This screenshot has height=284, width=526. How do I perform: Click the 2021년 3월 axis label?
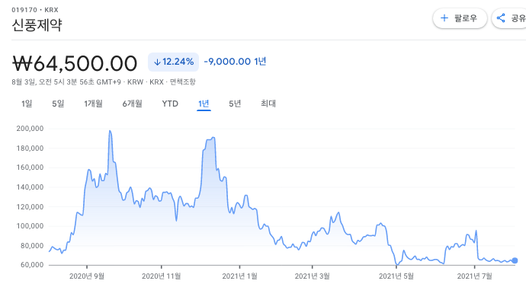(x=313, y=276)
